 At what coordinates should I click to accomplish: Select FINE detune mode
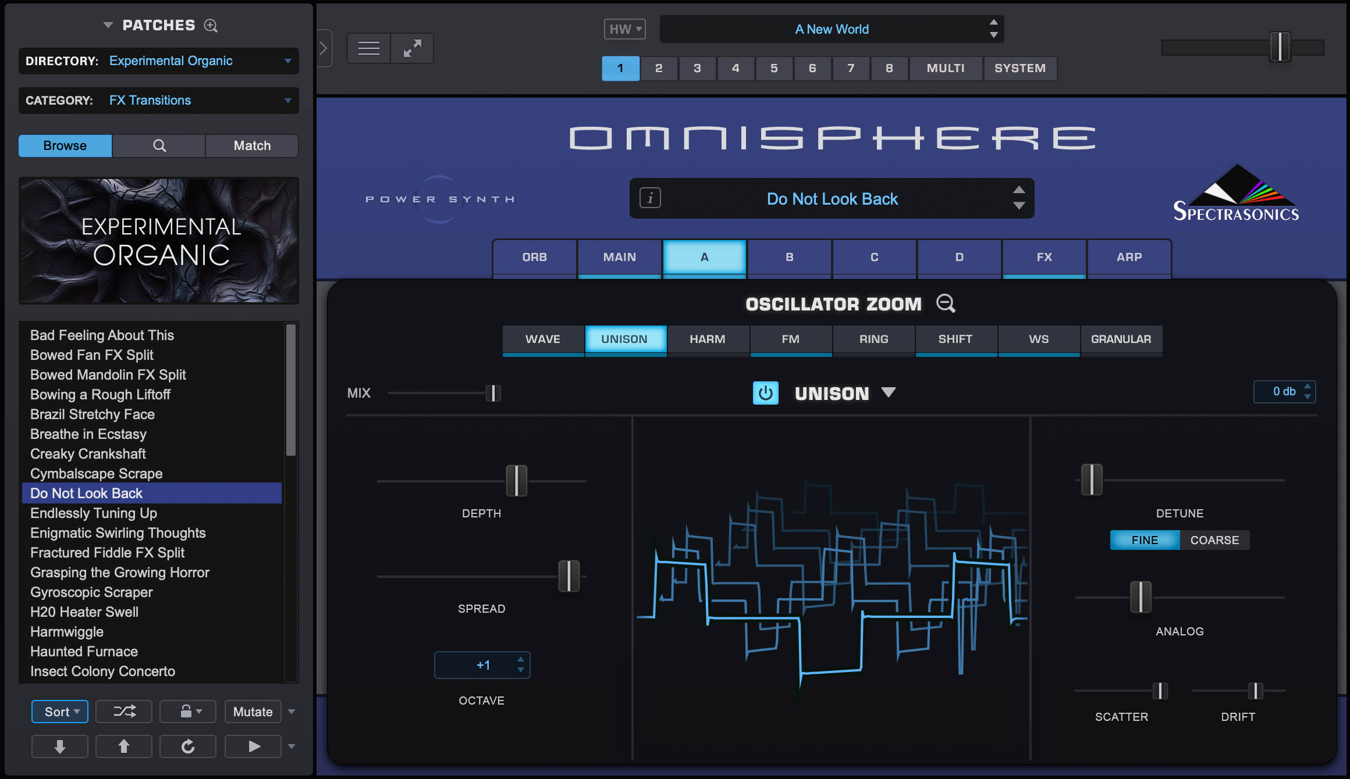coord(1143,539)
